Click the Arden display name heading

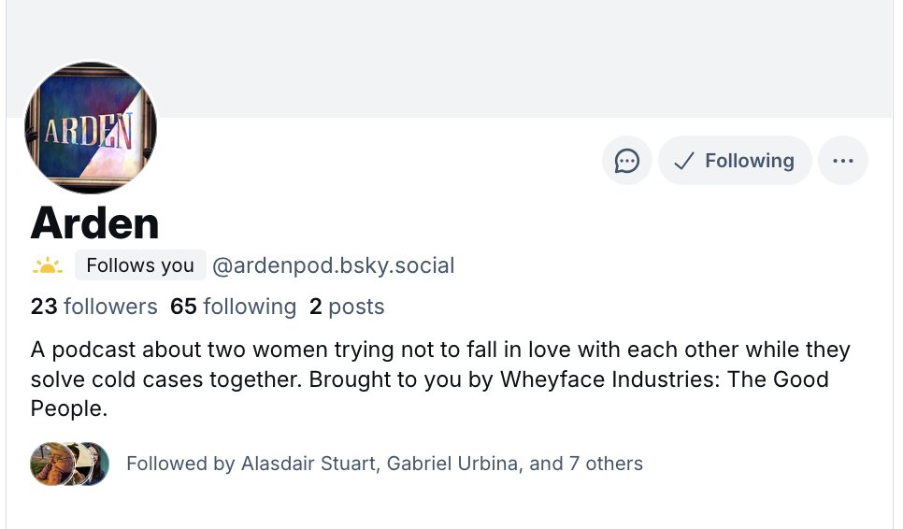pyautogui.click(x=95, y=223)
